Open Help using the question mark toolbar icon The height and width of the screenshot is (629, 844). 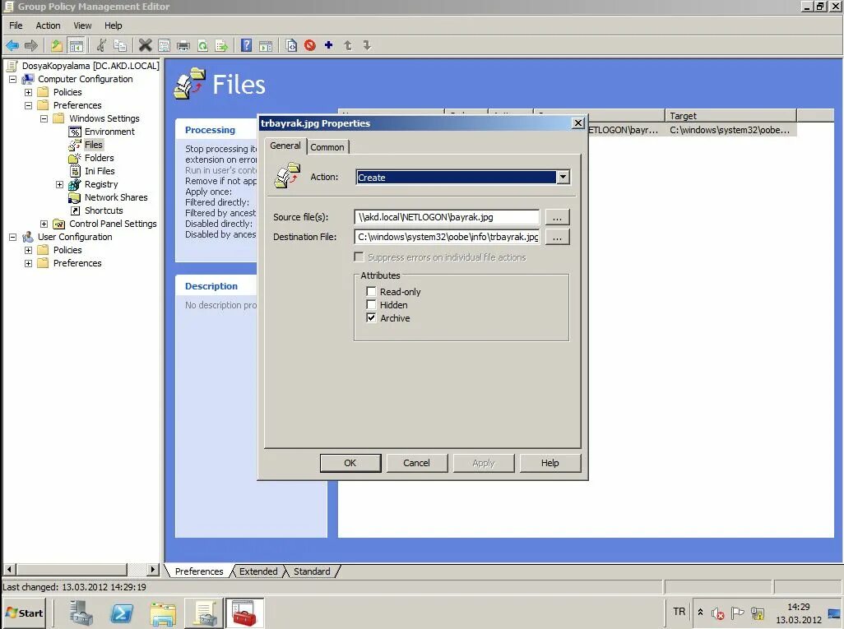[x=245, y=45]
